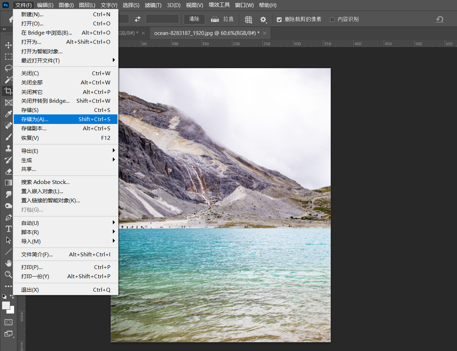
Task: Select the Sponge/Dodge tool
Action: pyautogui.click(x=8, y=206)
